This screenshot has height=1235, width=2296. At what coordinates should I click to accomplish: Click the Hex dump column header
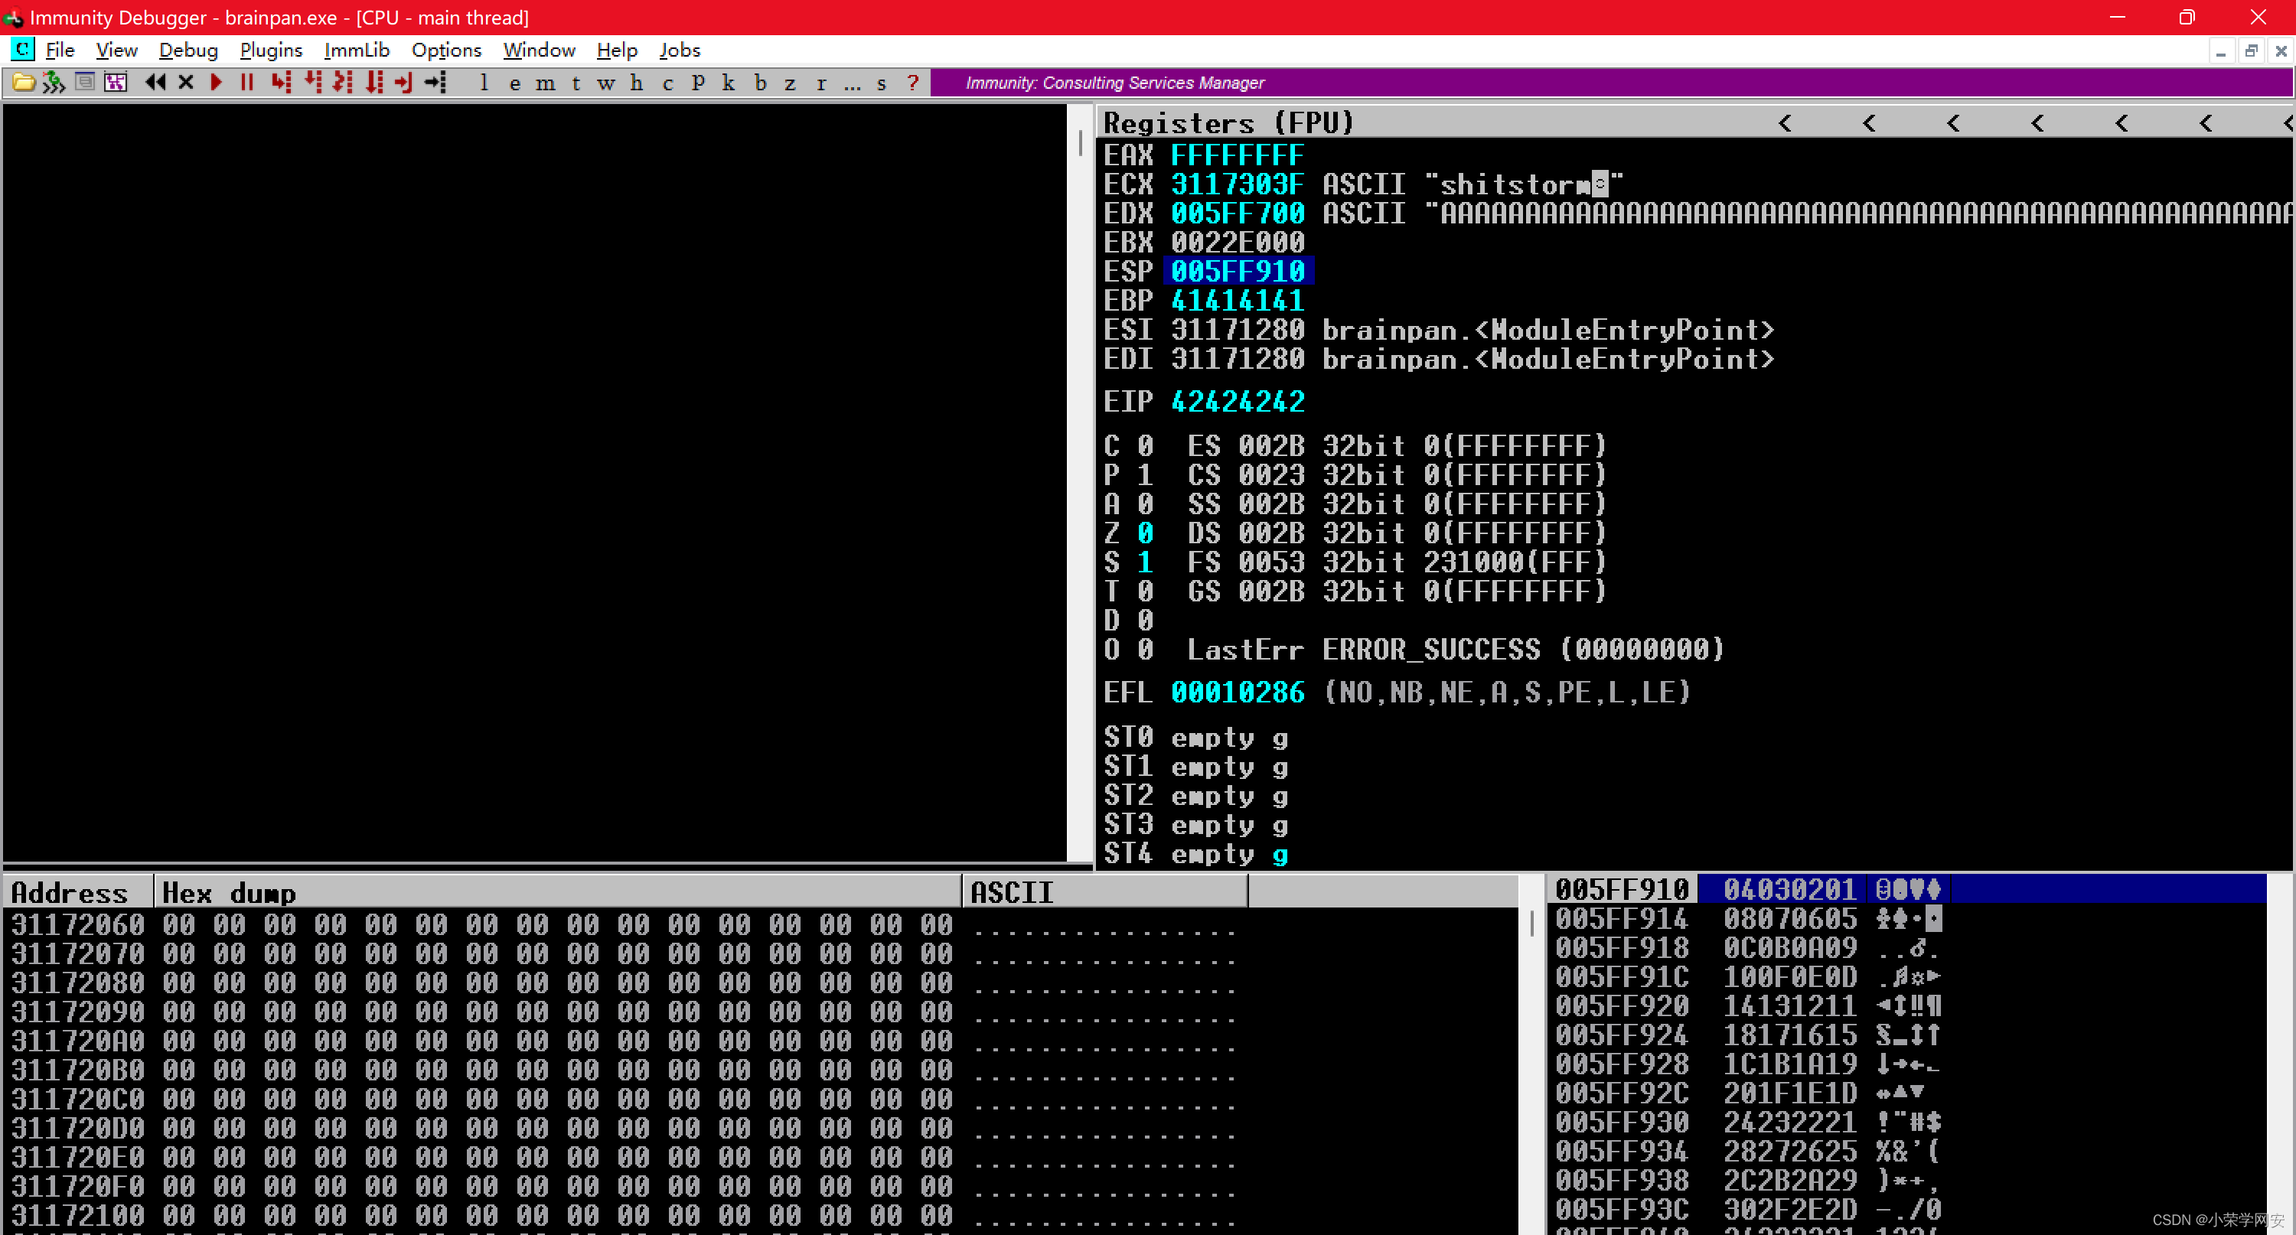558,893
